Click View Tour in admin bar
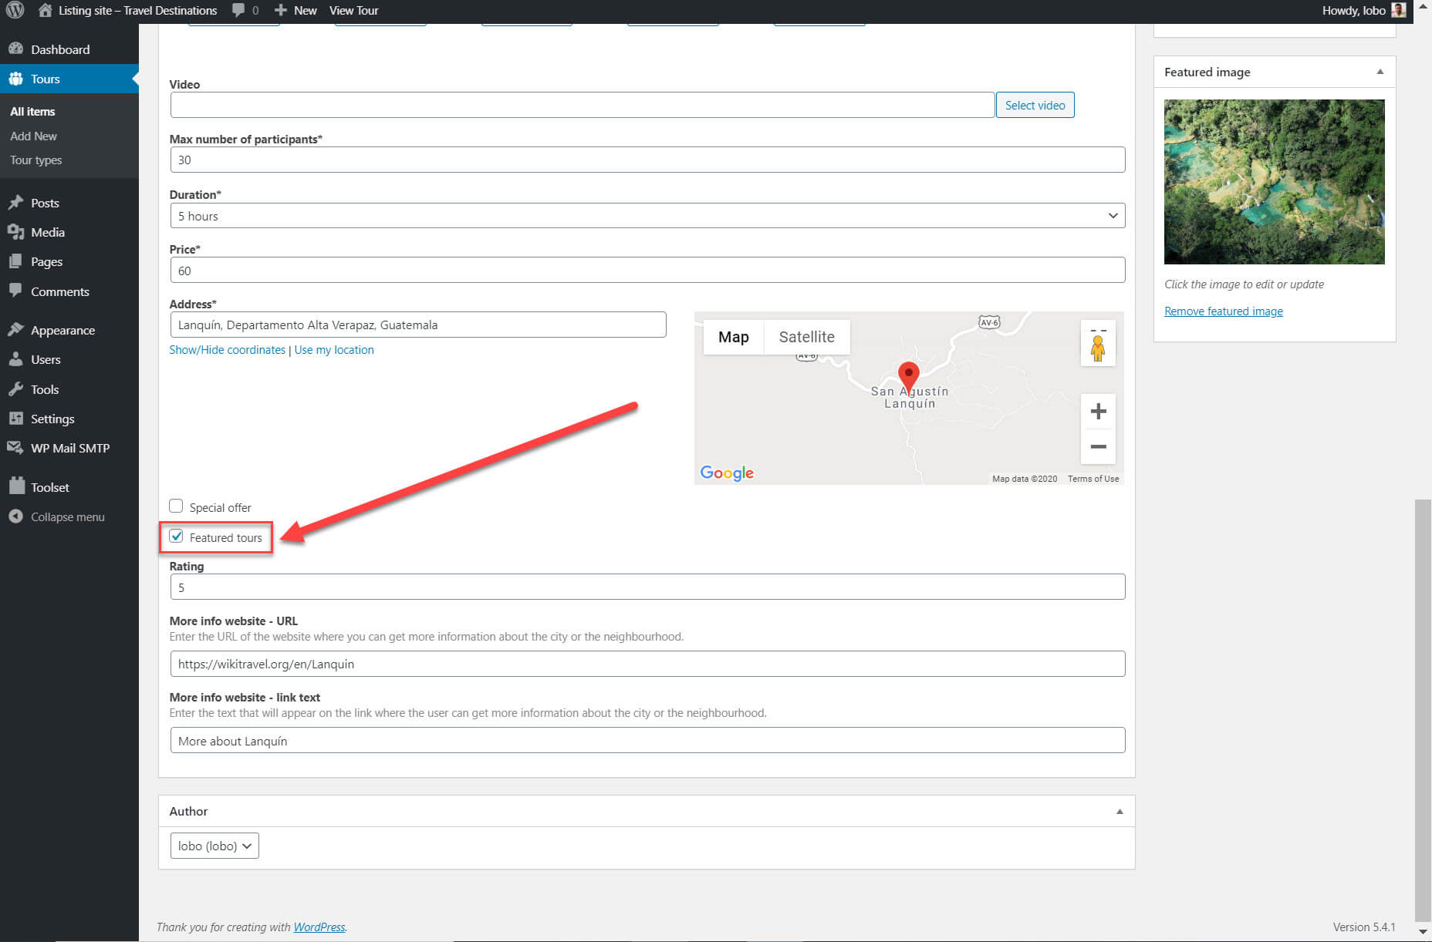This screenshot has width=1432, height=942. click(x=353, y=10)
